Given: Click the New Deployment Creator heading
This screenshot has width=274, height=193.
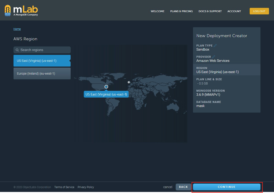Looking at the screenshot, I should (222, 36).
